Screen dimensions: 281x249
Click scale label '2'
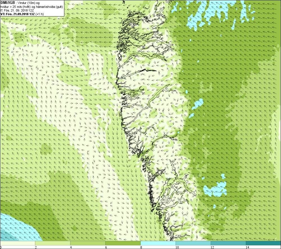36,247
